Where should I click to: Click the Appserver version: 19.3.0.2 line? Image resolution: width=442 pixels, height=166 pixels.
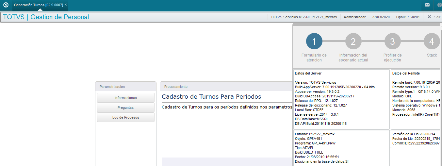[x=317, y=91]
